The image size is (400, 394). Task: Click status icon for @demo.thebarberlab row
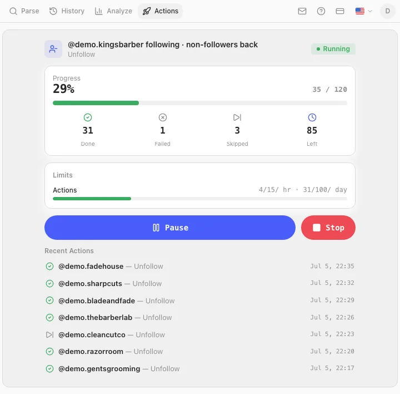tap(49, 317)
